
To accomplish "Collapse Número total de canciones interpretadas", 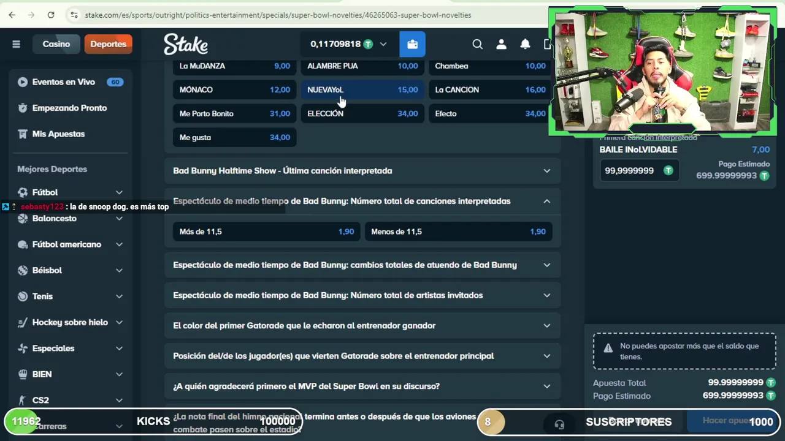I will coord(362,201).
